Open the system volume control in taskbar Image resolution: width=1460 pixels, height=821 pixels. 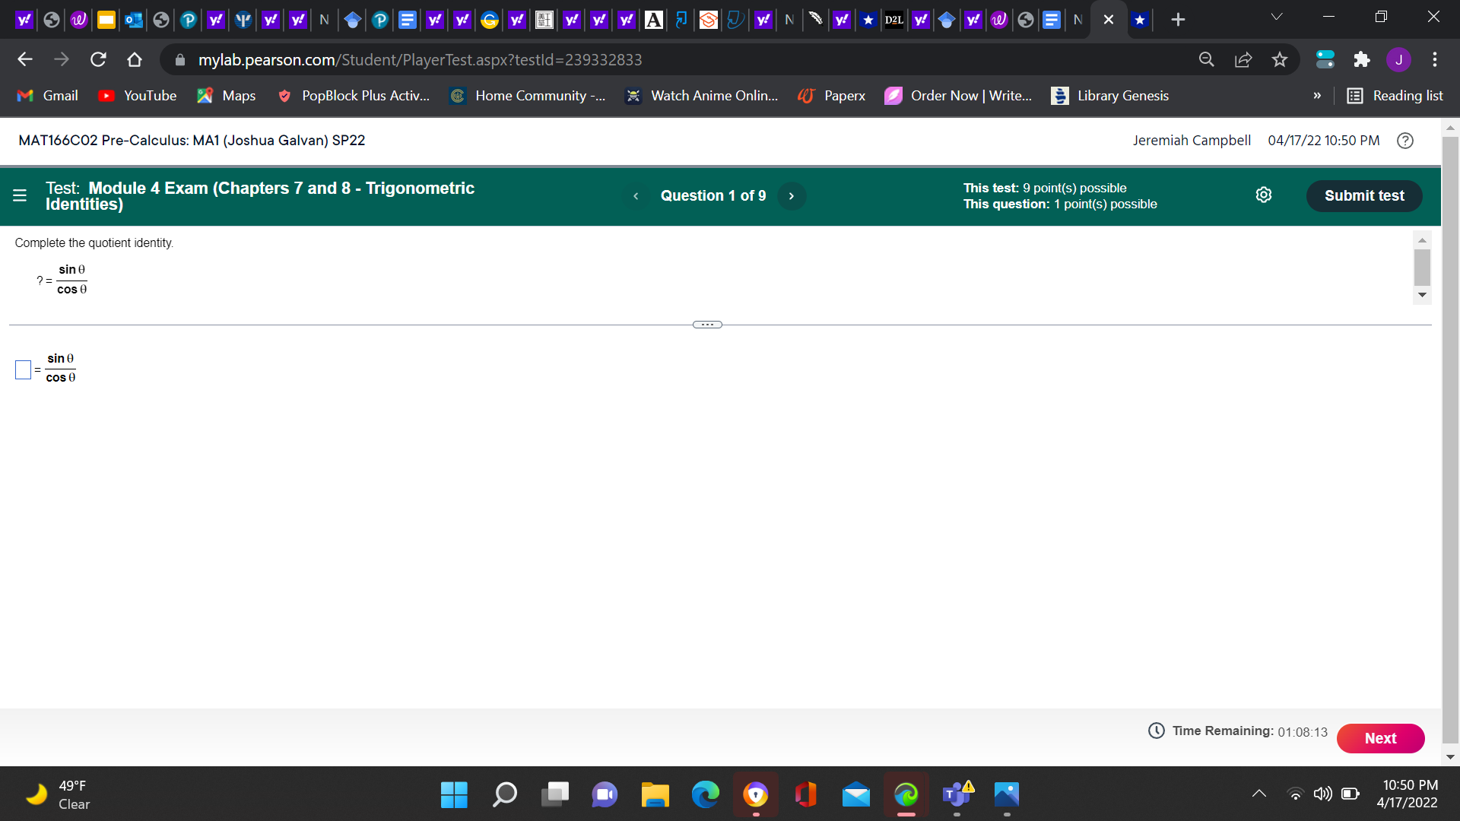1322,793
